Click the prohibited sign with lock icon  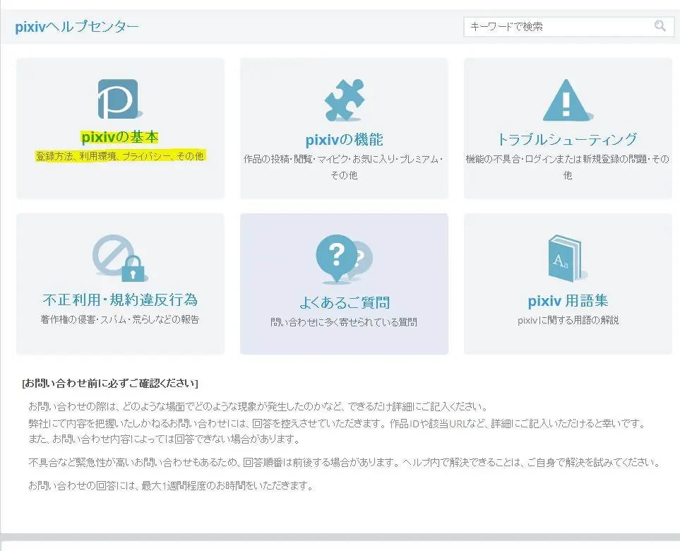pos(119,258)
